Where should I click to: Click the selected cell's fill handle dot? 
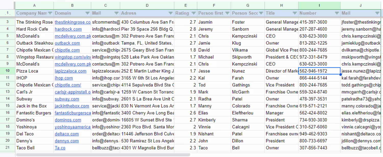[340, 75]
